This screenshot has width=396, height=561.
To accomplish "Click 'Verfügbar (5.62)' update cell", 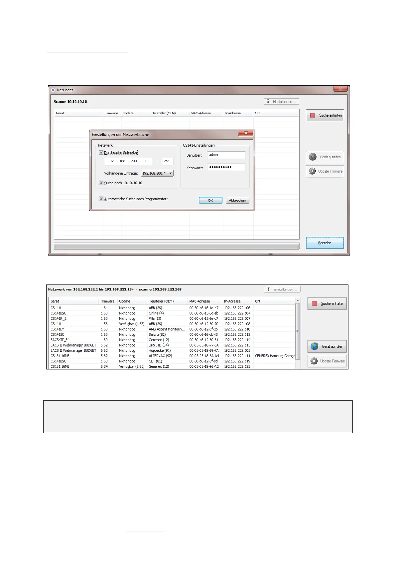I will coord(132,366).
